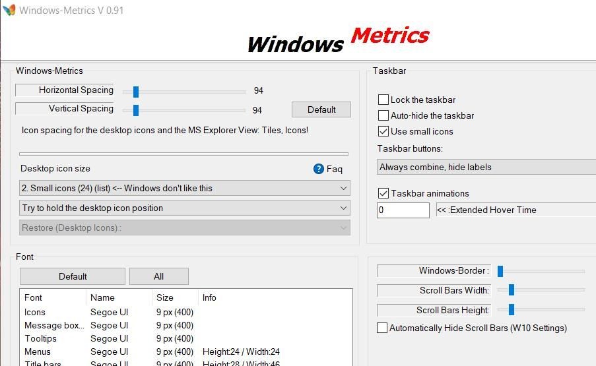Click the Scroll Bars Height slider handle

(x=512, y=309)
